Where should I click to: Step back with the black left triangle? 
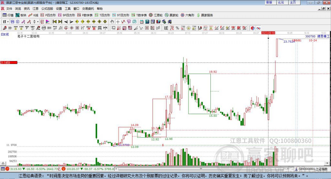point(66,22)
